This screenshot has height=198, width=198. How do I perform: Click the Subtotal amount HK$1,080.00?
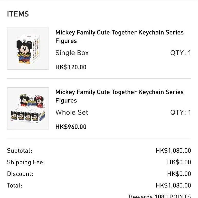pos(173,151)
